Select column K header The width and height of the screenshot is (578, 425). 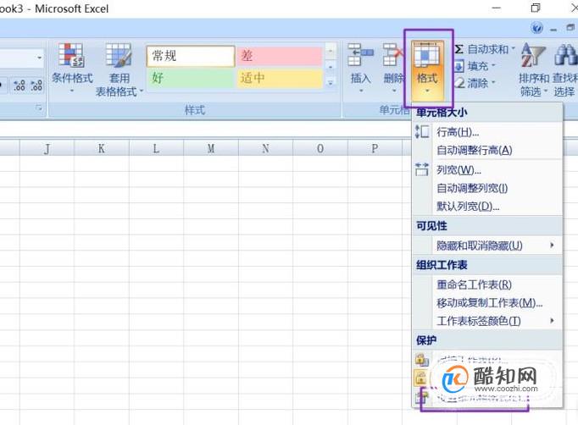(102, 148)
